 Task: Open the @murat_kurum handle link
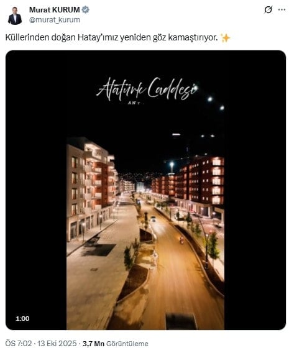click(x=55, y=20)
